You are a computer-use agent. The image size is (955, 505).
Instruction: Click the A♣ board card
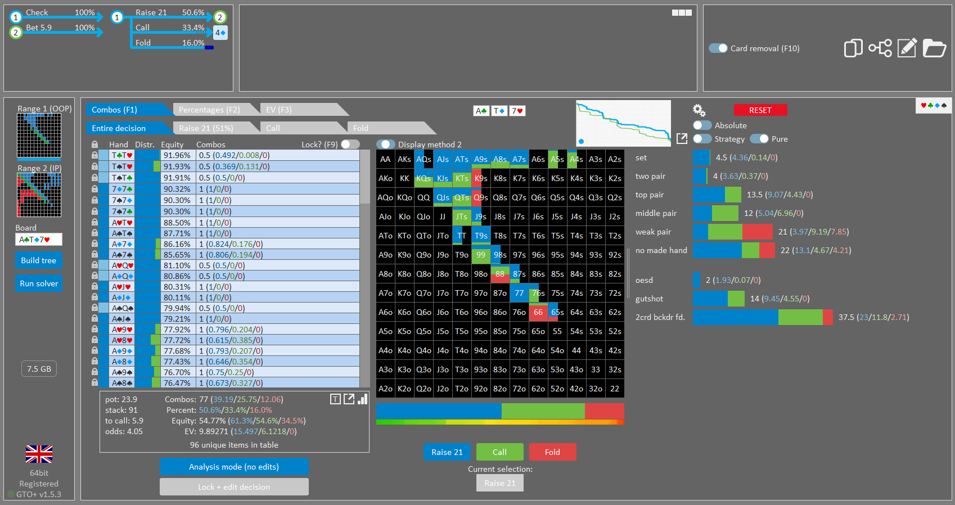tap(481, 111)
